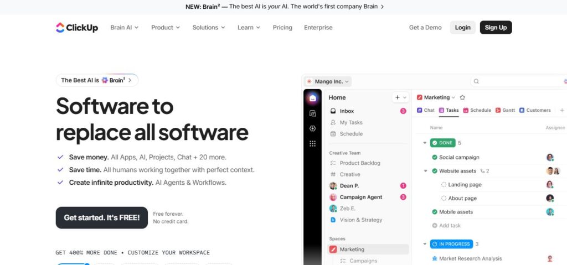Image resolution: width=567 pixels, height=265 pixels.
Task: Click the Inbox notification badge showing 3
Action: 403,111
